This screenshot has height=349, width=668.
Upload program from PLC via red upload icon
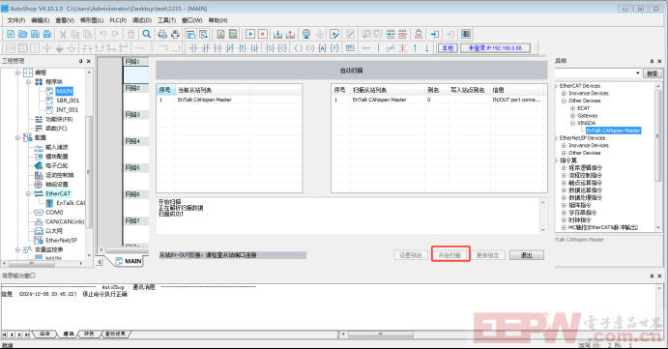click(290, 34)
